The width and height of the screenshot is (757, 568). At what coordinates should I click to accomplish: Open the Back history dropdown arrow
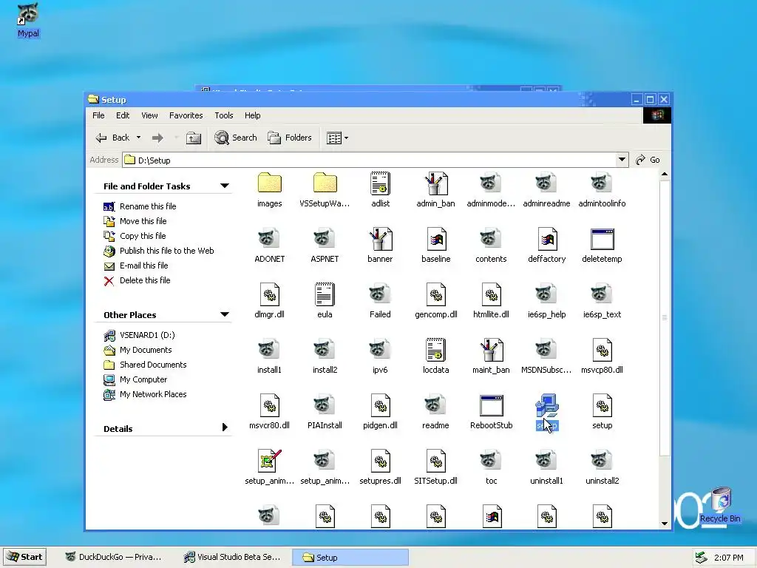click(x=138, y=138)
